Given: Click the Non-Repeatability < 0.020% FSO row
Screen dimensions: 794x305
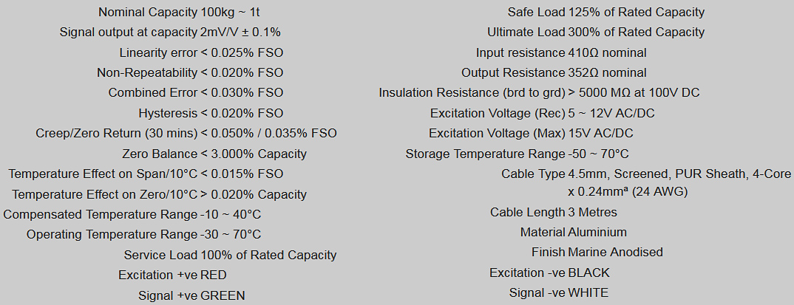Looking at the screenshot, I should [x=190, y=72].
